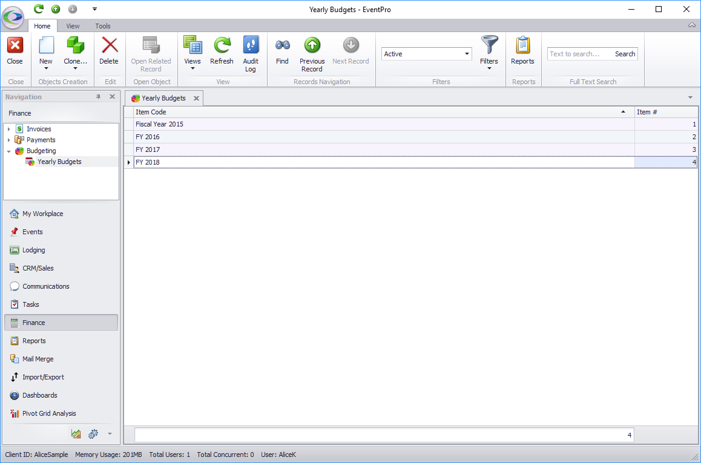Open the Views grid icon
701x463 pixels.
tap(193, 45)
